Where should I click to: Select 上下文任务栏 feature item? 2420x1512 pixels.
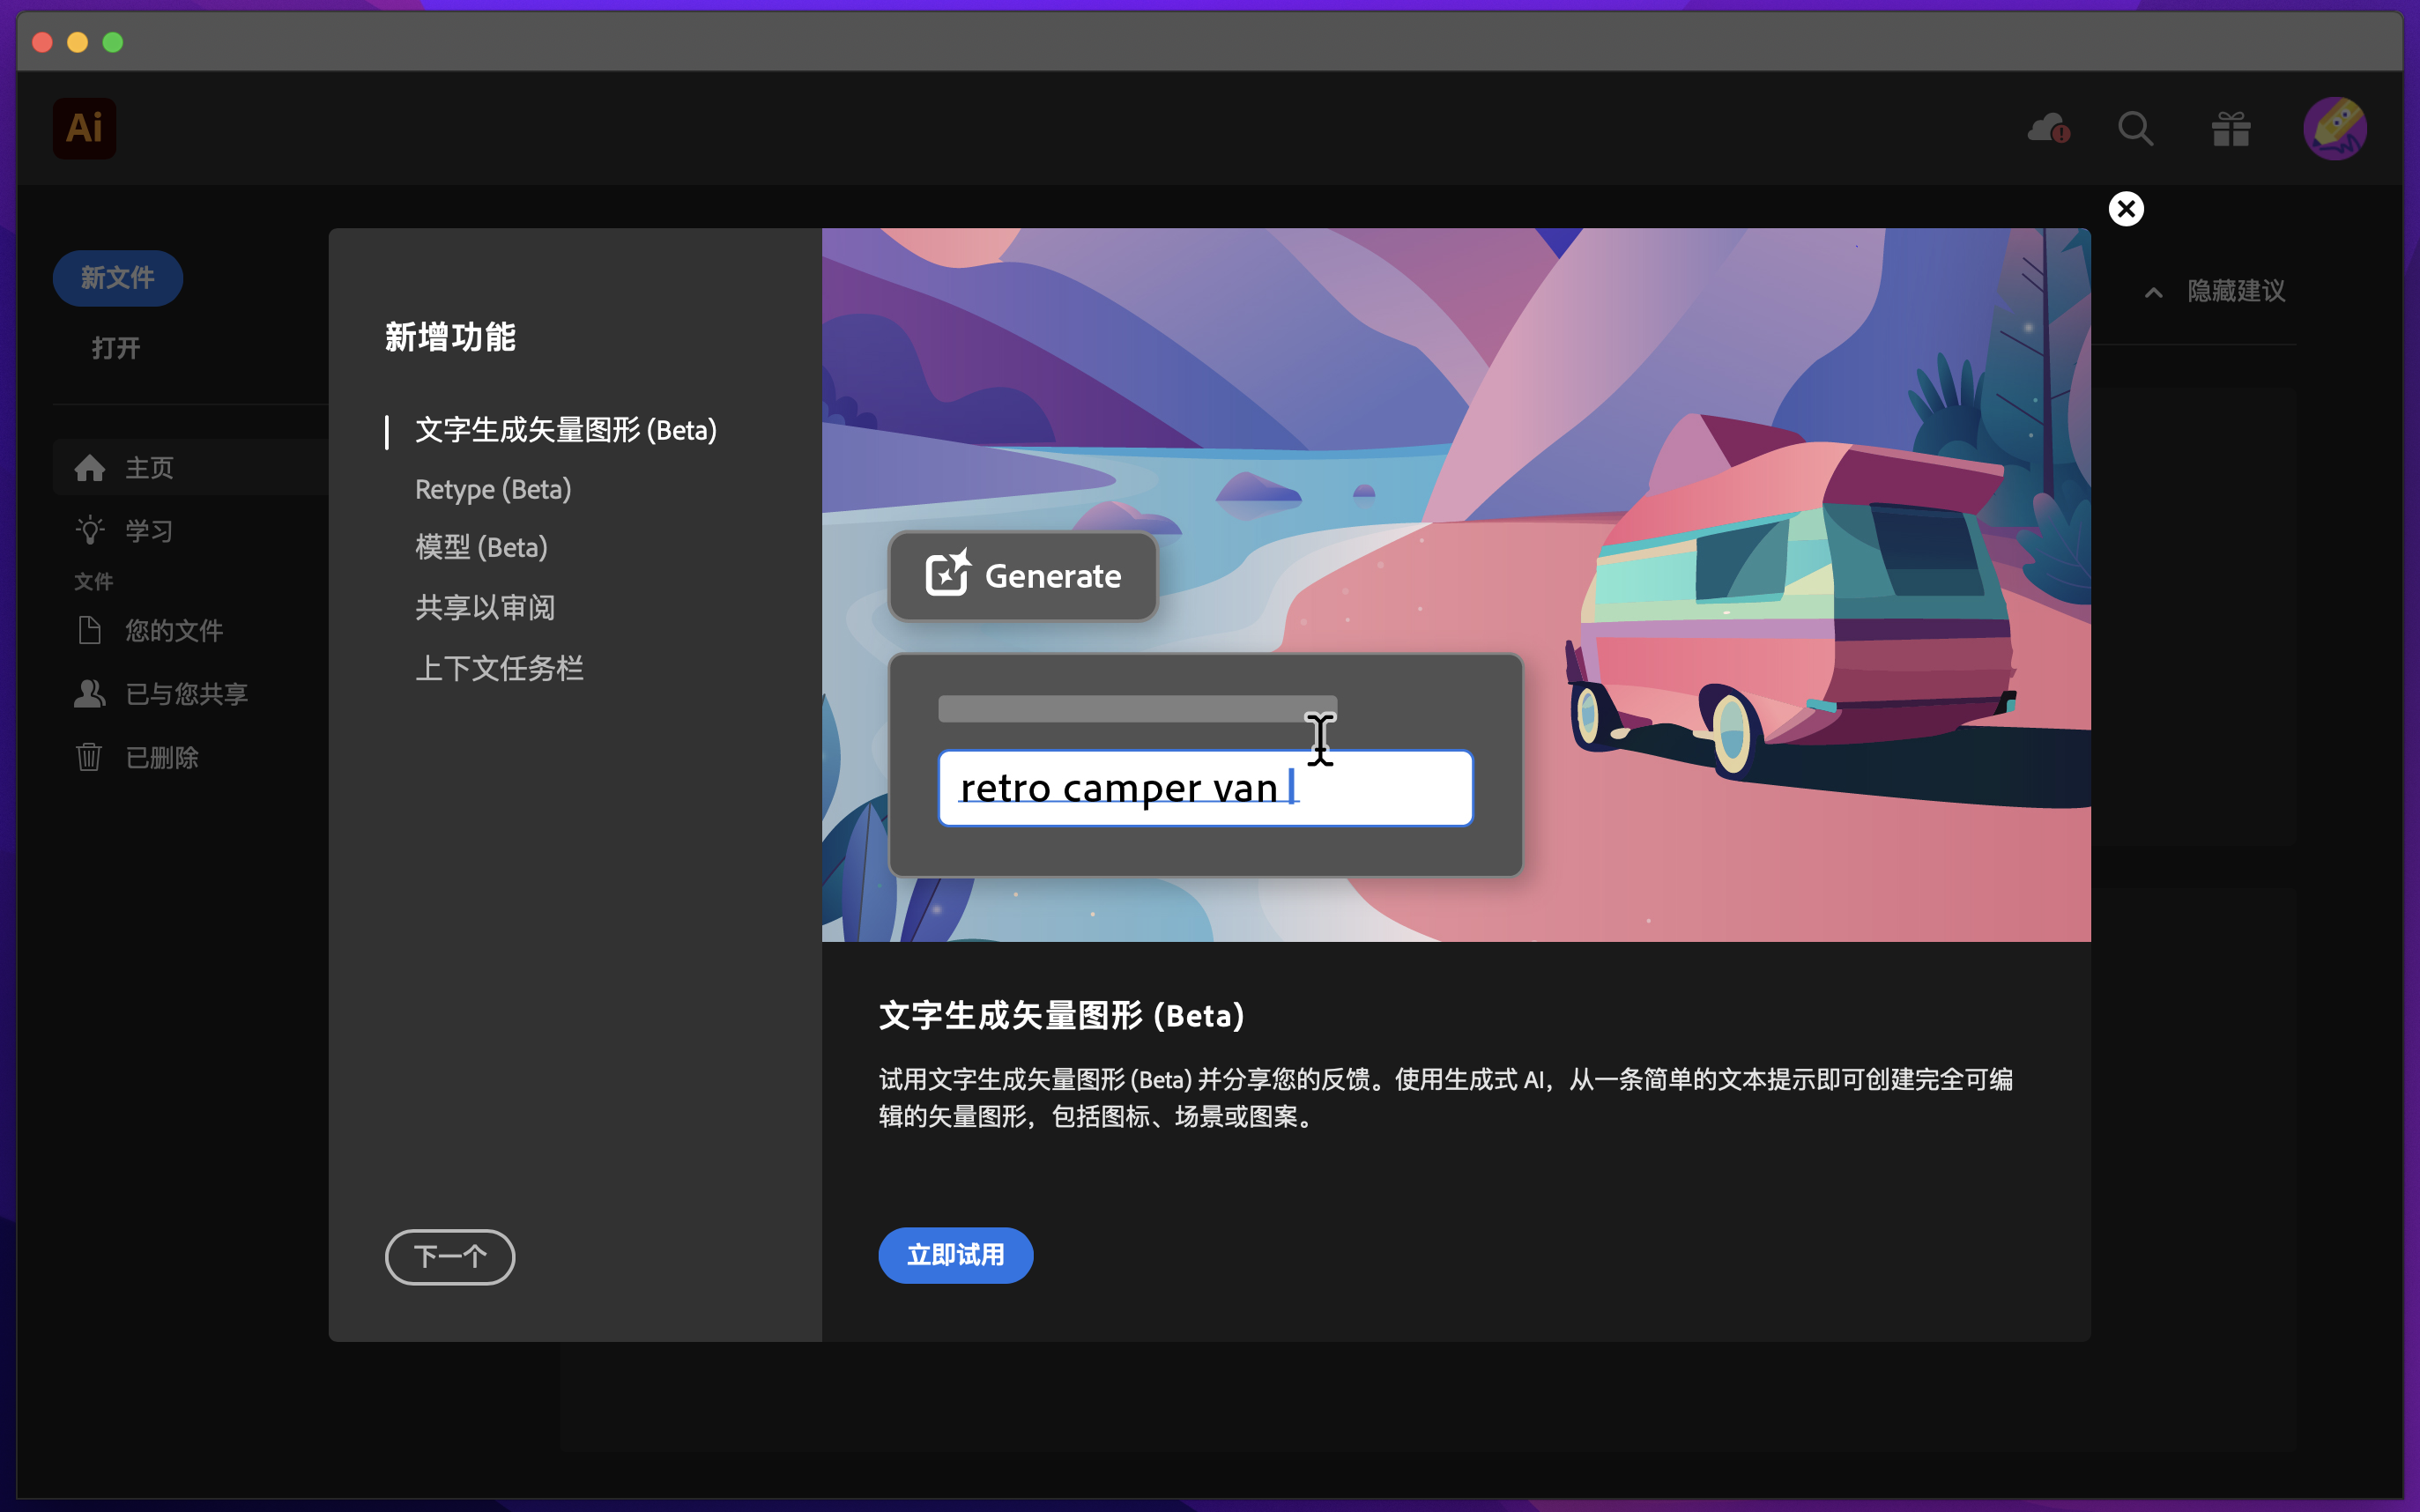coord(499,668)
